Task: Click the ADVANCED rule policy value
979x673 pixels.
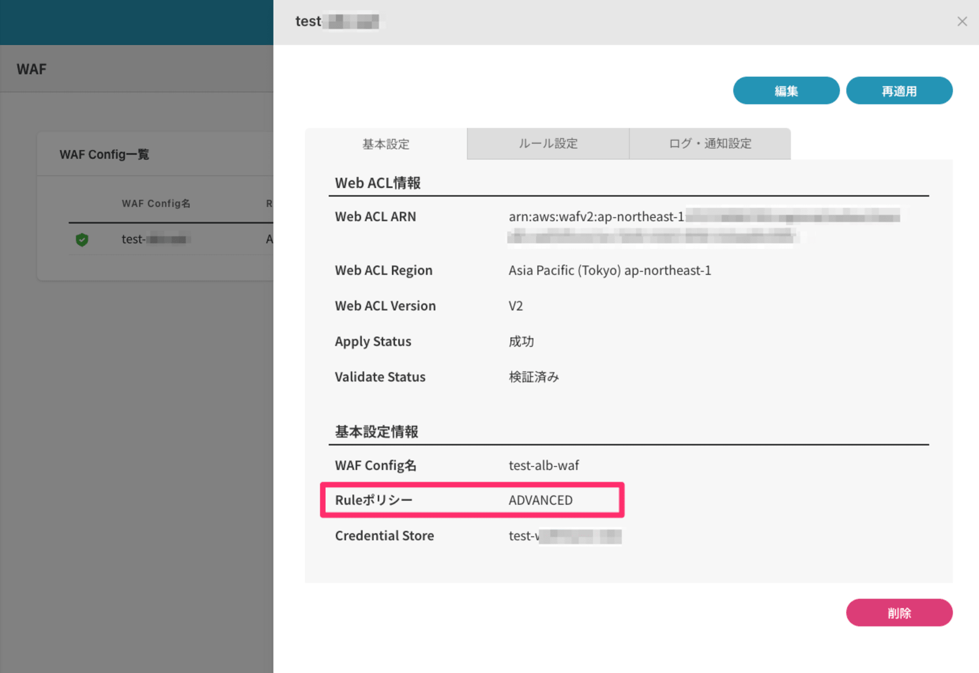Action: (x=540, y=500)
